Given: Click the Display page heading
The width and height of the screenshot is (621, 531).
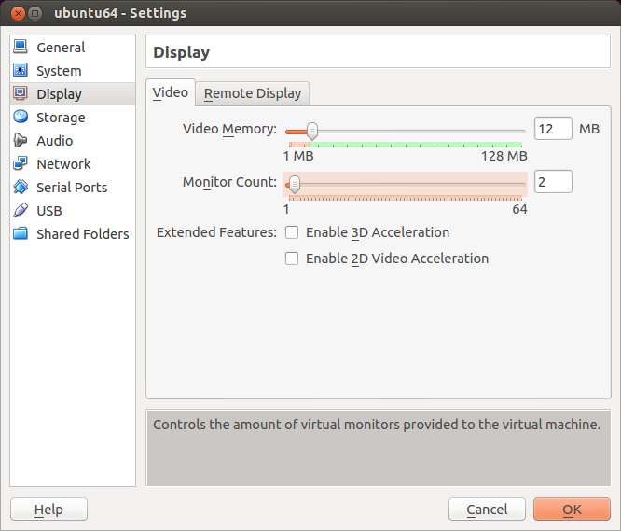Looking at the screenshot, I should [182, 52].
